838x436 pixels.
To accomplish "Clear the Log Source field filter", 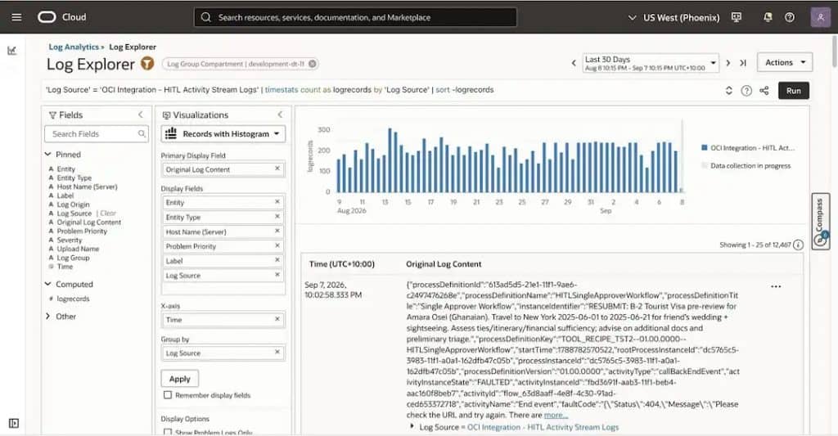I will pos(108,214).
